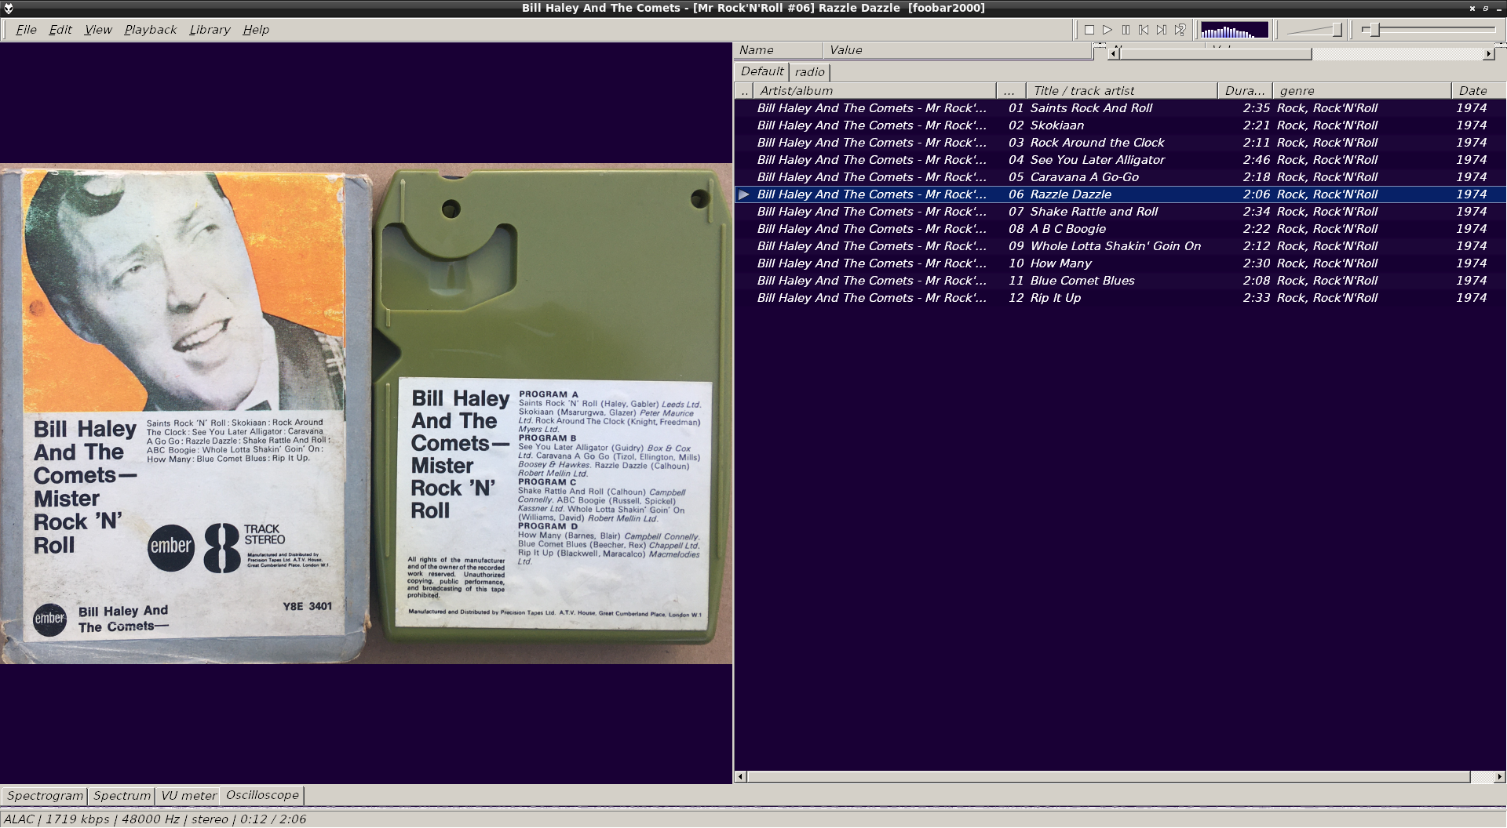This screenshot has width=1507, height=828.
Task: Go to the previous track
Action: point(1144,30)
